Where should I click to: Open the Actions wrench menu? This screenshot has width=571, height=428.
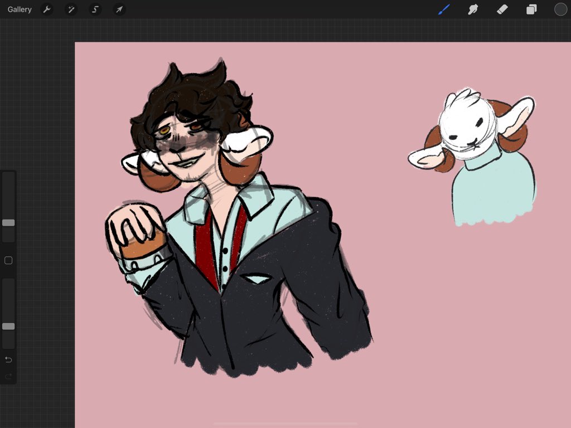[47, 9]
